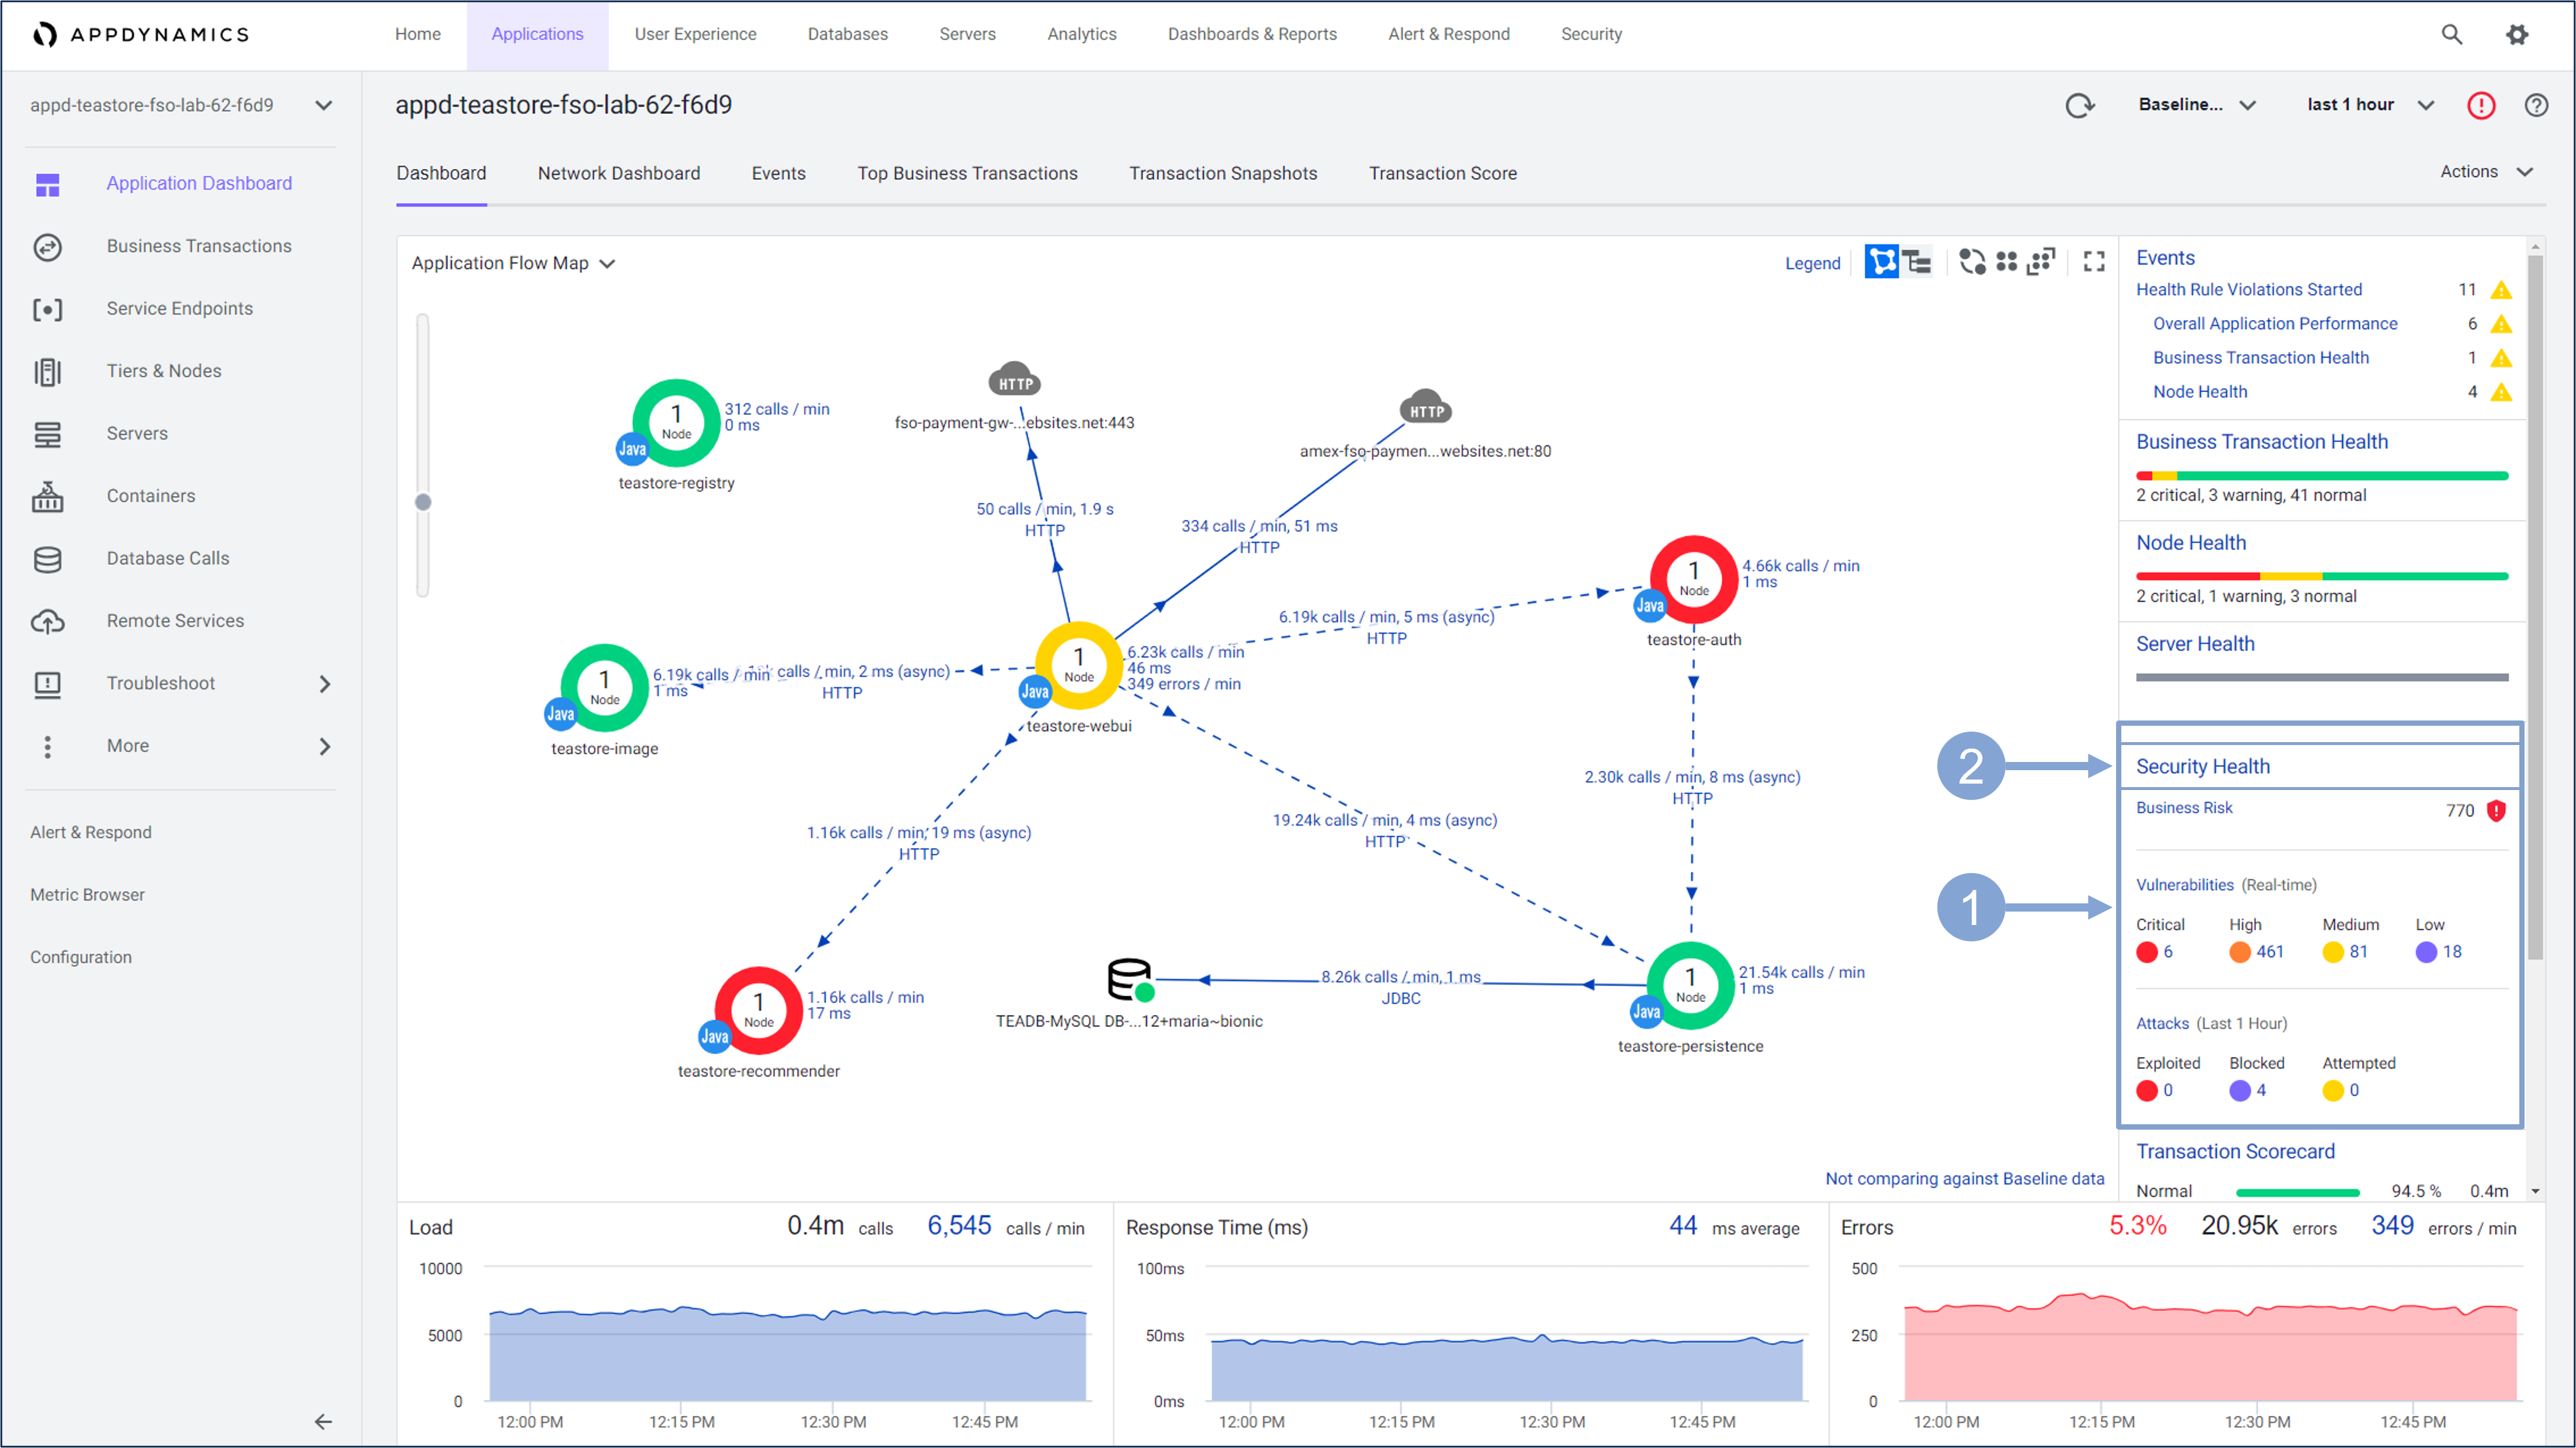
Task: Switch to the Transaction Snapshots tab
Action: coord(1222,173)
